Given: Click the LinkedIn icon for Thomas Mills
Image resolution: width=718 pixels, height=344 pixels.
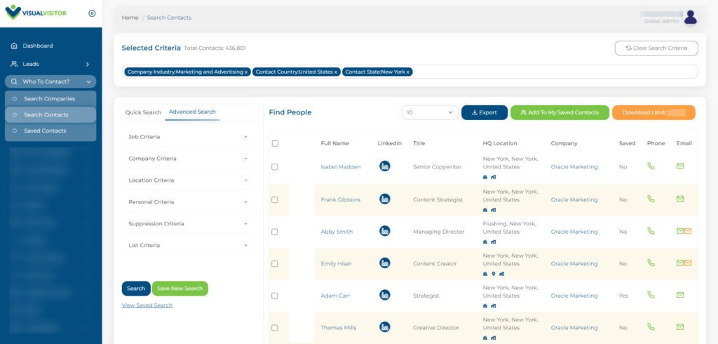Looking at the screenshot, I should tap(385, 327).
